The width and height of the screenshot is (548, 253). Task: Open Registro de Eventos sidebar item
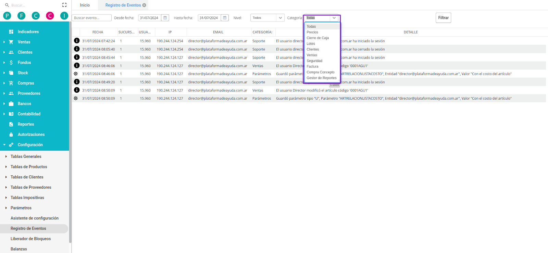[x=34, y=228]
